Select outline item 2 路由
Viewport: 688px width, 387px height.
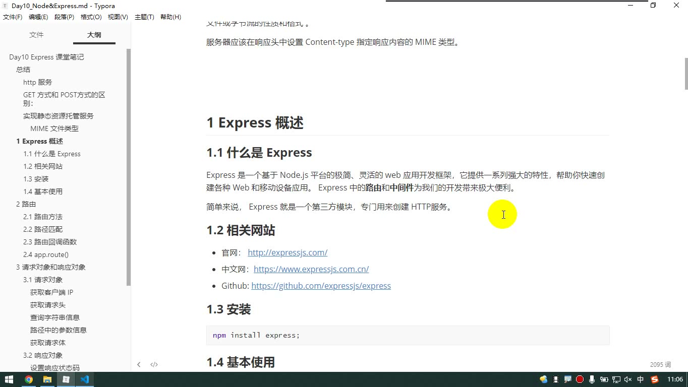point(26,204)
